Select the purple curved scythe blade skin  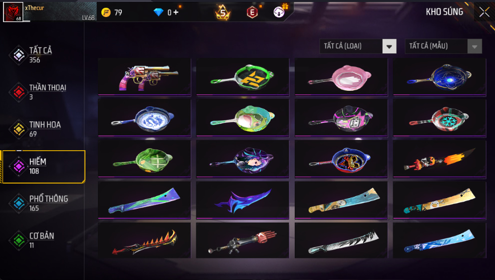pyautogui.click(x=242, y=200)
